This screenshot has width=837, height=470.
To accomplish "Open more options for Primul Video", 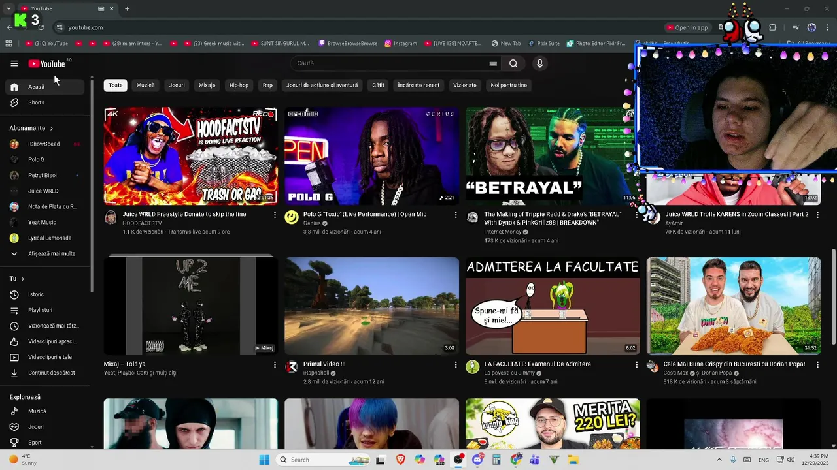I will [456, 364].
